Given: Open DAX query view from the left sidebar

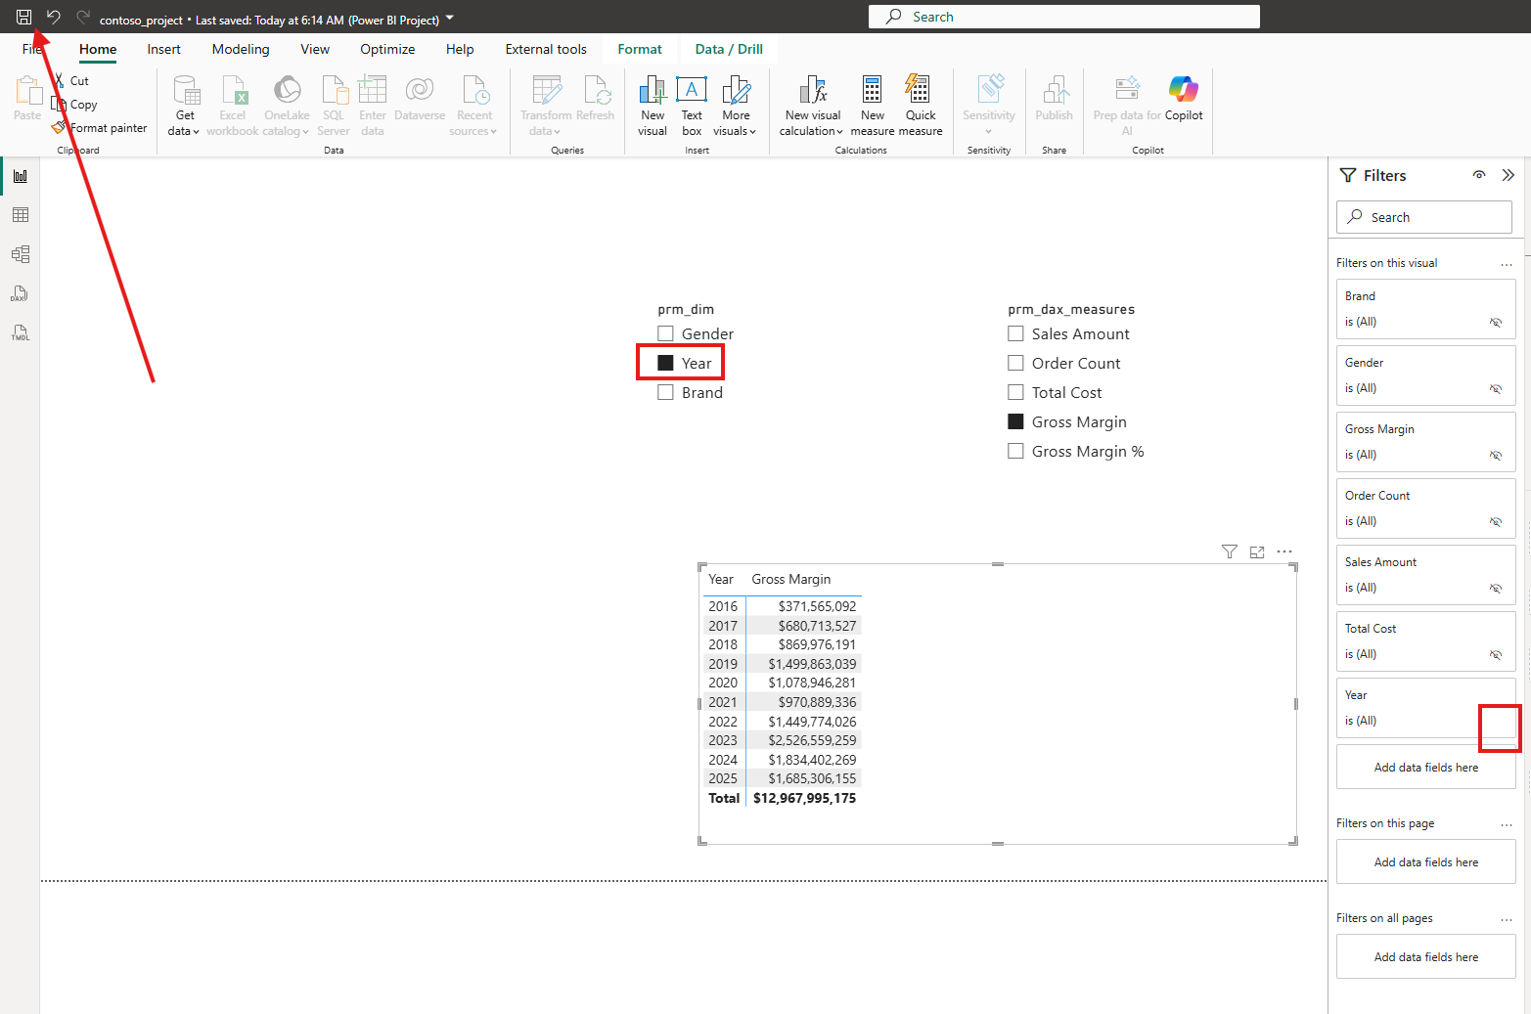Looking at the screenshot, I should pyautogui.click(x=21, y=293).
